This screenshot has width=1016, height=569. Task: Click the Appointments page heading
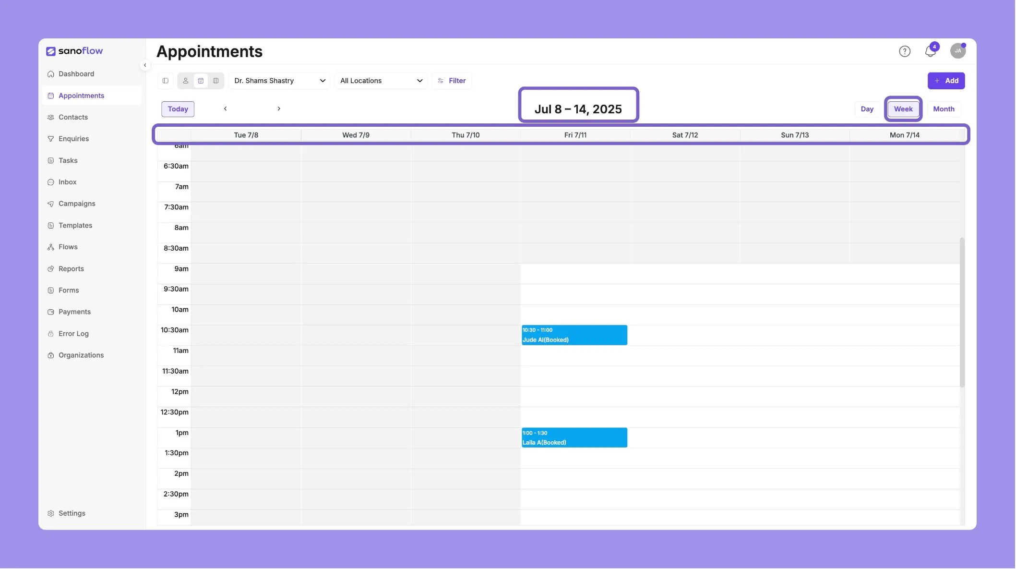(x=209, y=51)
